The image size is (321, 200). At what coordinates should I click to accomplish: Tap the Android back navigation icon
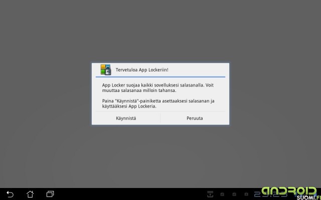point(10,194)
